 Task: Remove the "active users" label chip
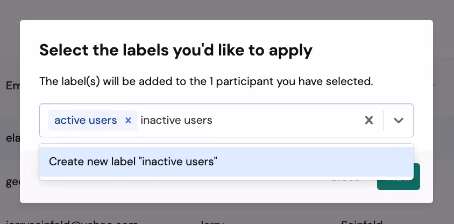coord(128,120)
